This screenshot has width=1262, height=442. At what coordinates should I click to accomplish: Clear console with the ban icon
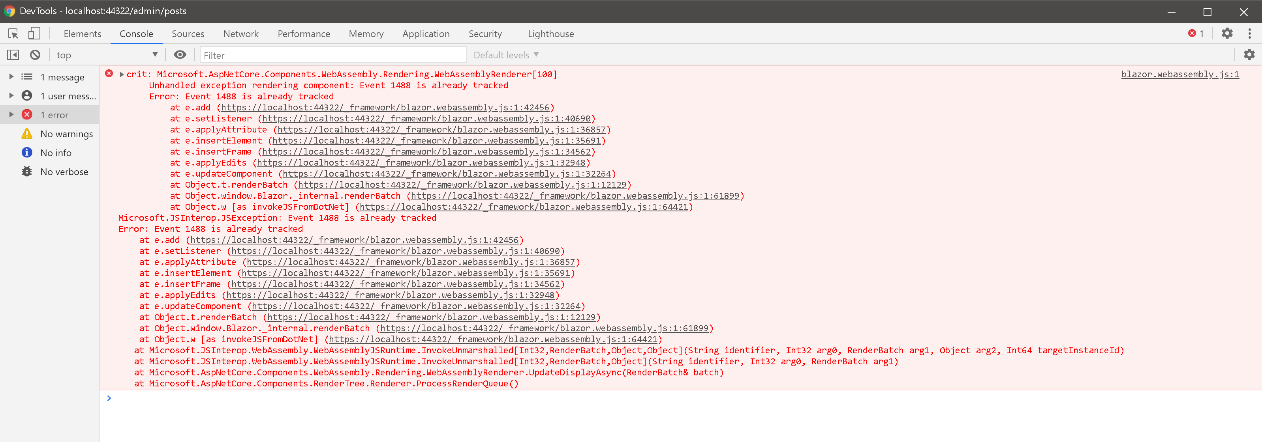[x=35, y=55]
